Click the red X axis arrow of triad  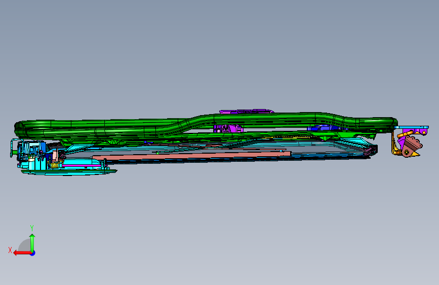[22, 253]
